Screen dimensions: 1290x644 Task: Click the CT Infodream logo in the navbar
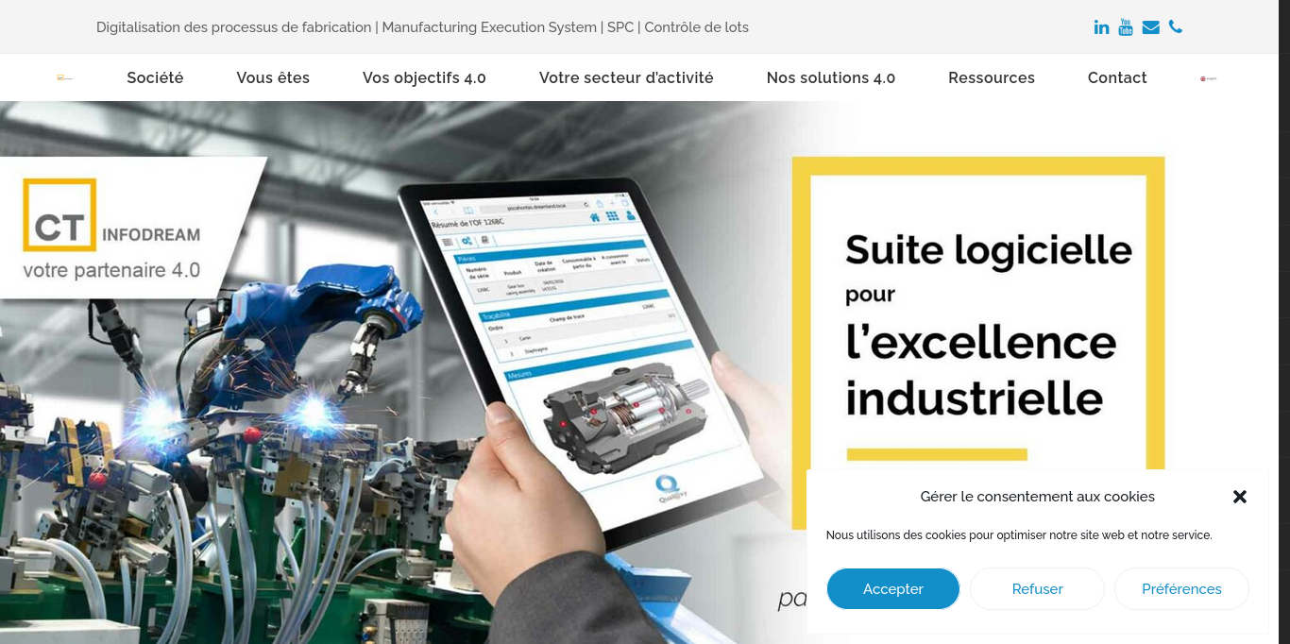[63, 77]
